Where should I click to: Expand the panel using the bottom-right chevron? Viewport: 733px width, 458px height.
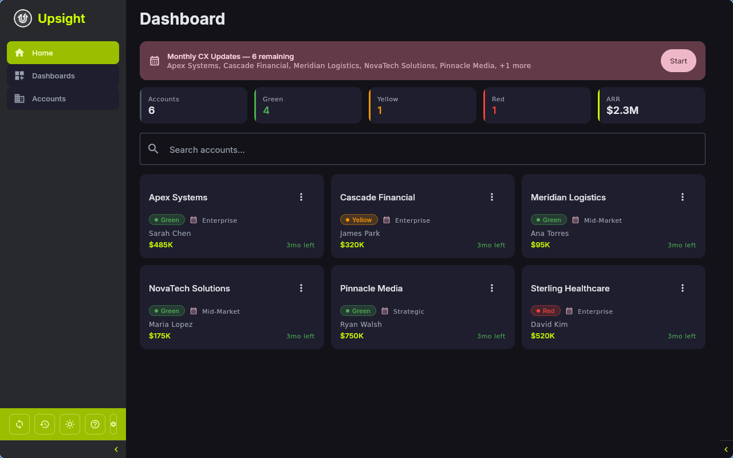(727, 449)
